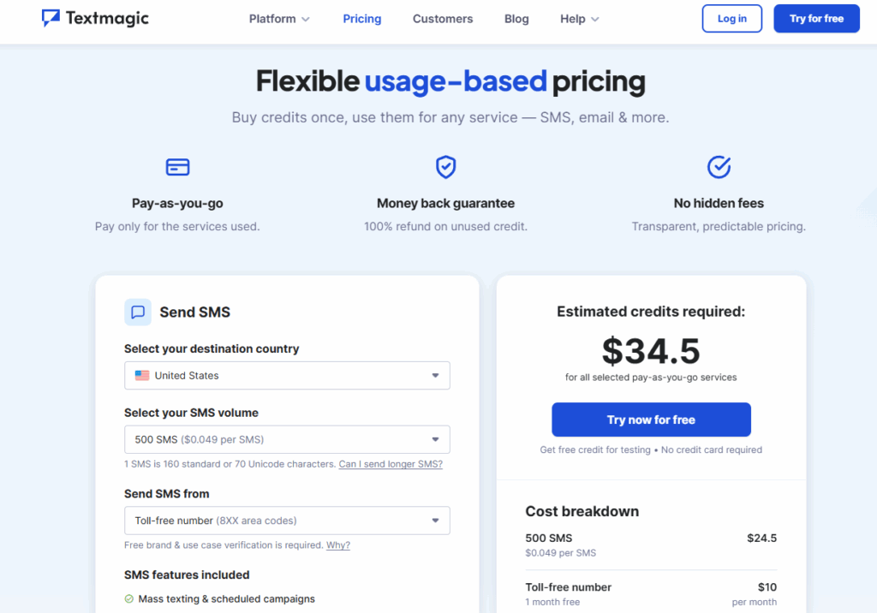
Task: Open the Send SMS from dropdown
Action: tap(287, 520)
